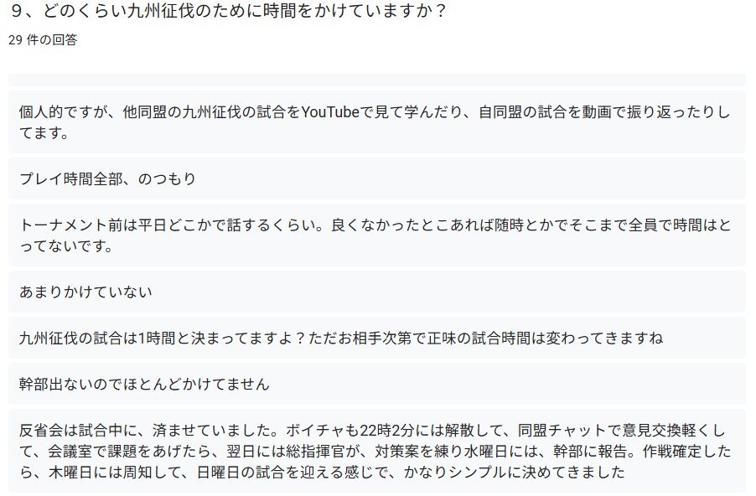Click the response starting トーナメント前は平日
Image resolution: width=756 pixels, height=496 pixels.
click(377, 235)
